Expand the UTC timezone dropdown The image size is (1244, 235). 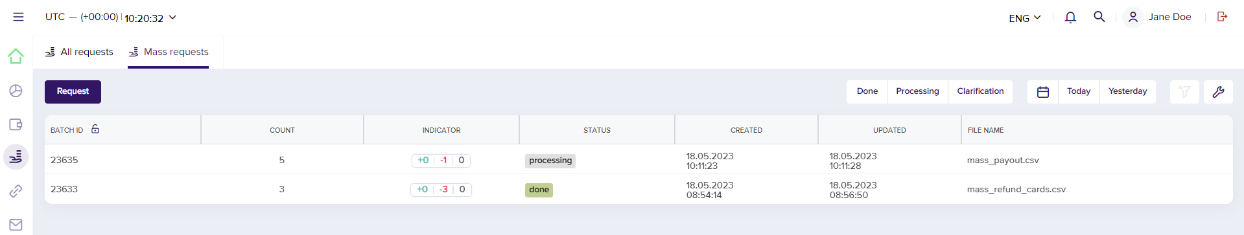pos(111,17)
